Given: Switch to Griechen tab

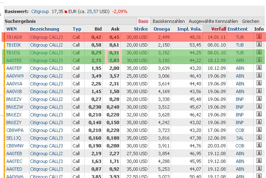Looking at the screenshot, I should point(250,21).
